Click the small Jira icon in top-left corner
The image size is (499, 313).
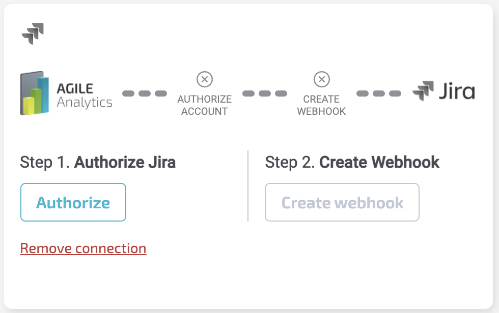(33, 34)
